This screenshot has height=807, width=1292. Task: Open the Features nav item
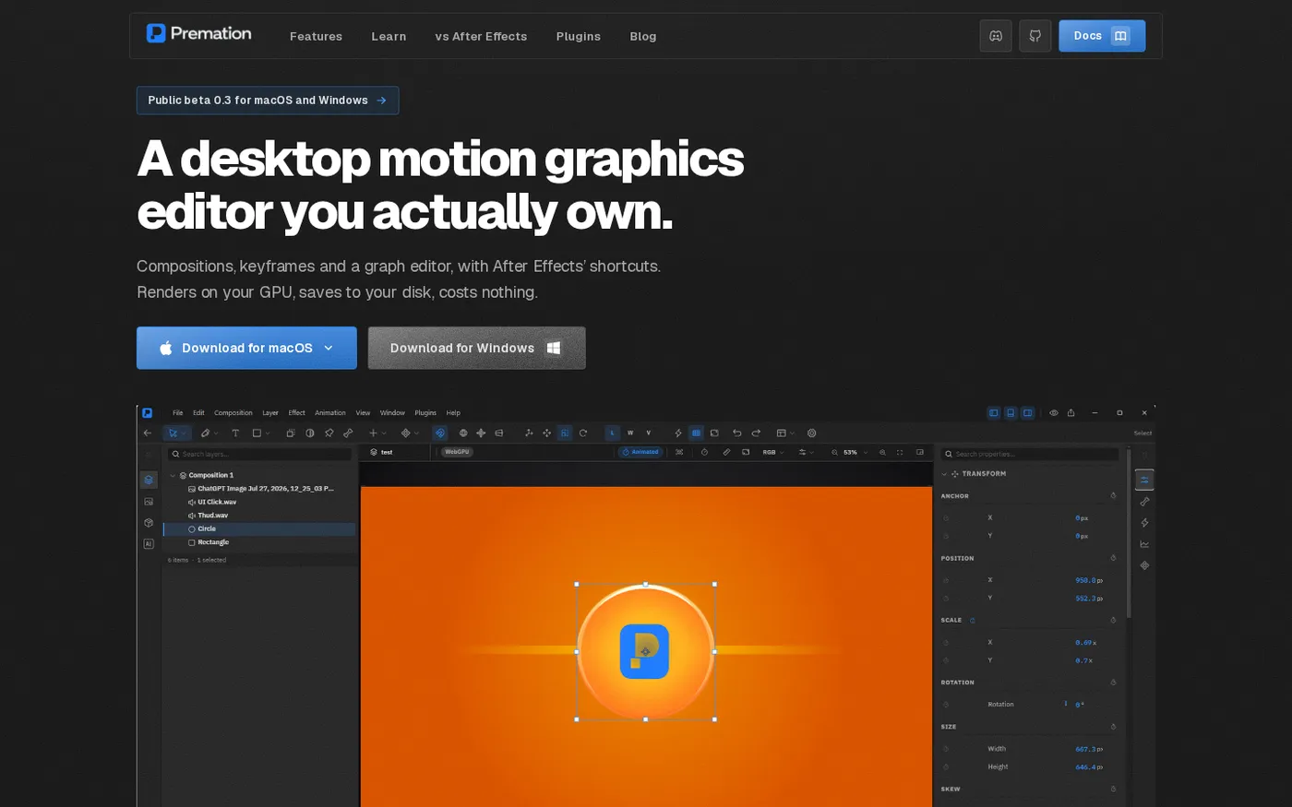pos(316,36)
